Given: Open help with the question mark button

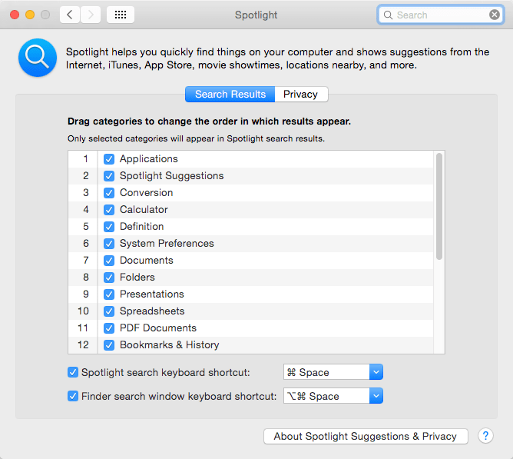Looking at the screenshot, I should [x=485, y=436].
